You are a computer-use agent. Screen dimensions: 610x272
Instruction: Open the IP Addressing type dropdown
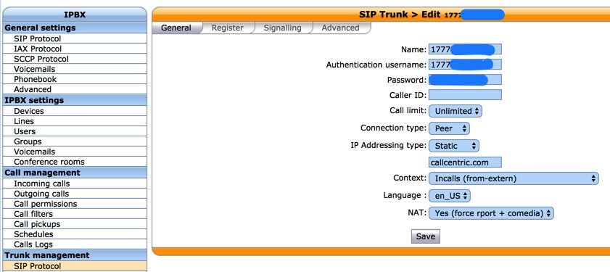(454, 146)
